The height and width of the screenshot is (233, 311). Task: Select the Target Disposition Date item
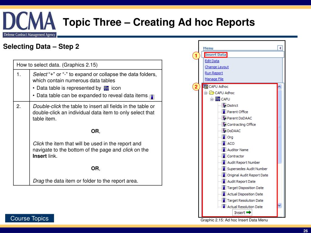click(245, 188)
